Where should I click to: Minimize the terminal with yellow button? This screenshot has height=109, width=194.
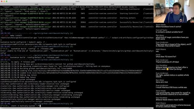coord(4,1)
